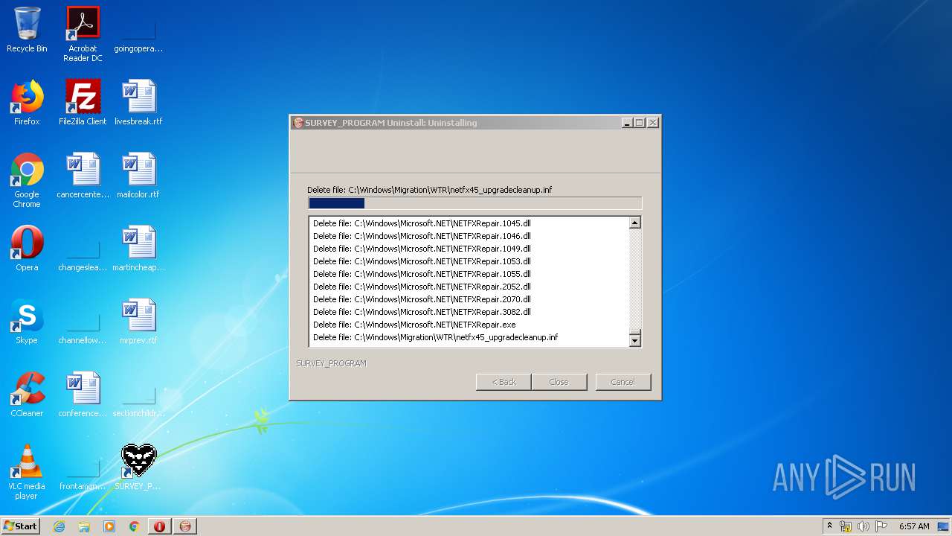Select the martincheap document icon
The height and width of the screenshot is (536, 952).
click(138, 249)
